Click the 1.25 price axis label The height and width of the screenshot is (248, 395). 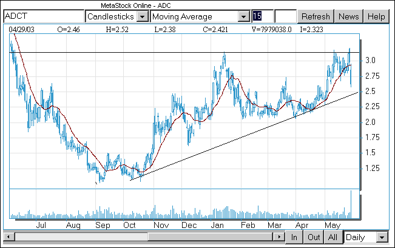pyautogui.click(x=373, y=168)
